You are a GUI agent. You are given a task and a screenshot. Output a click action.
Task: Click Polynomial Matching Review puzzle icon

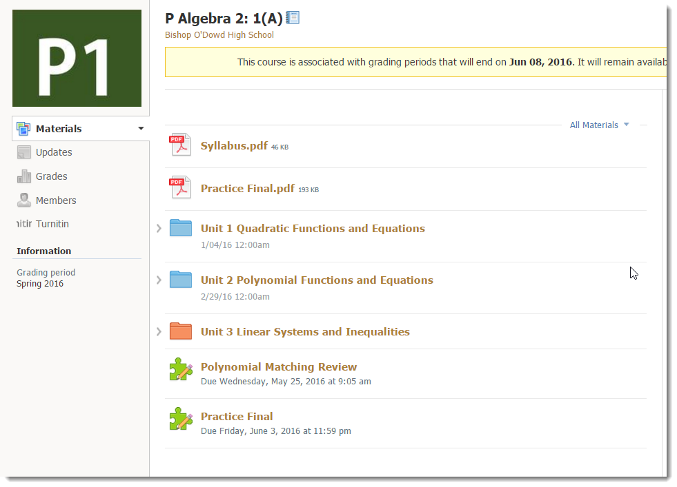(181, 370)
